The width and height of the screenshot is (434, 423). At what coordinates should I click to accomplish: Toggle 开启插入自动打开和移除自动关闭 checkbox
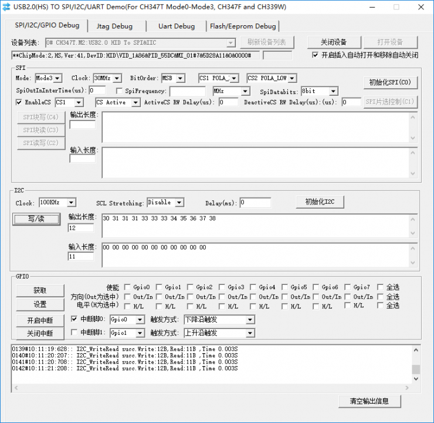[x=315, y=55]
